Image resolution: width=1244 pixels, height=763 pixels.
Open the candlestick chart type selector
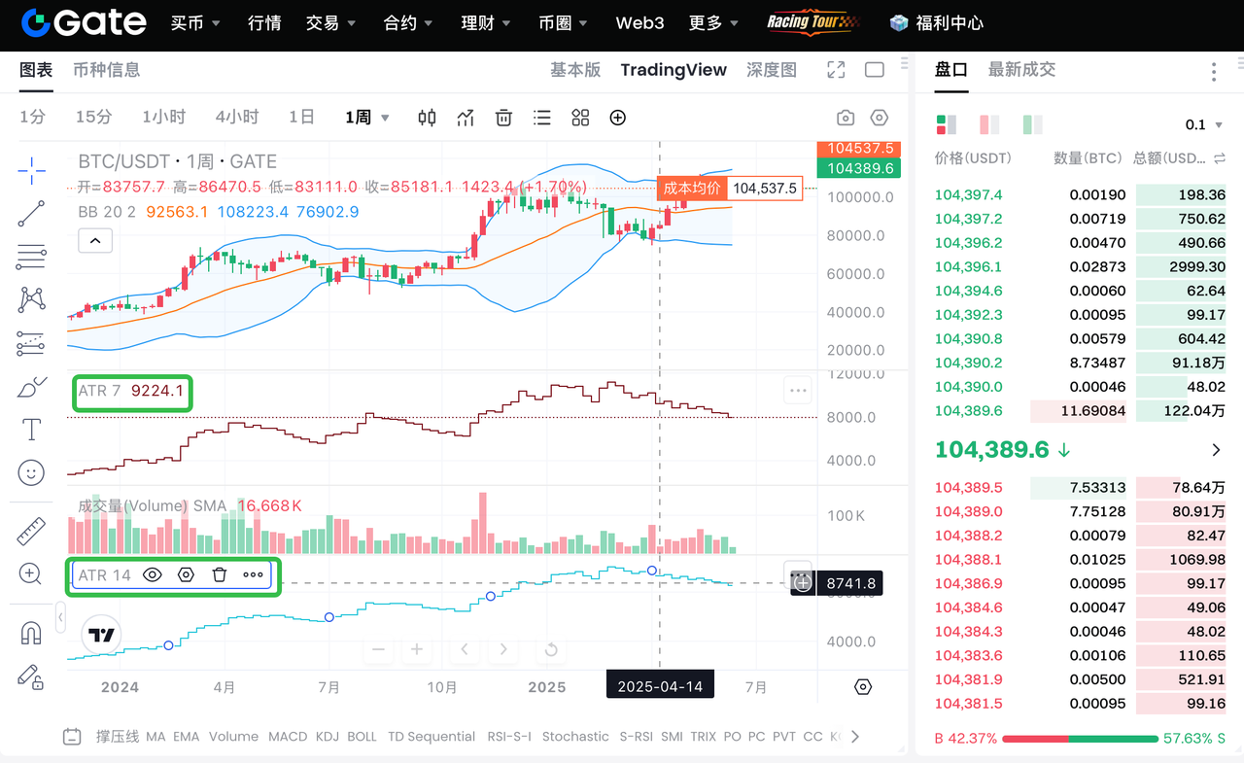coord(427,118)
